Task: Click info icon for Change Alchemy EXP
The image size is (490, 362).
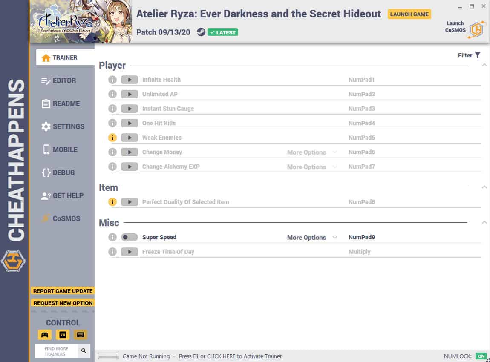Action: coord(112,167)
